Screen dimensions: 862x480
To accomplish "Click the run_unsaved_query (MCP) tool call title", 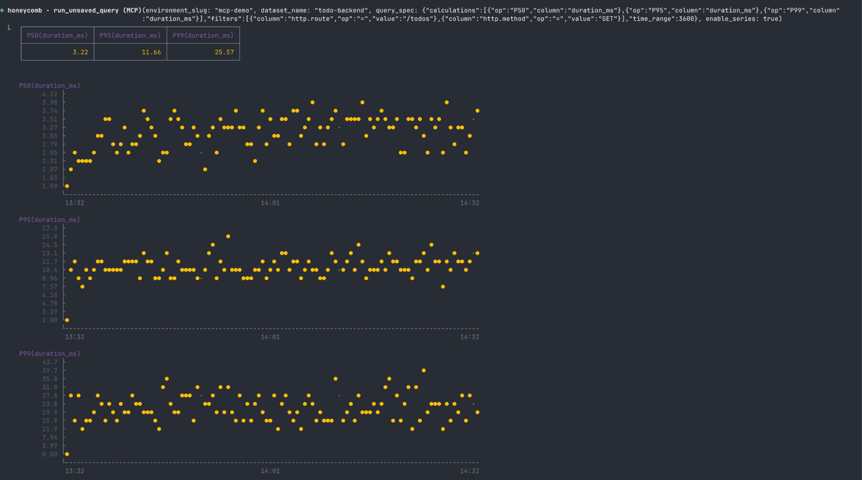I will click(97, 10).
